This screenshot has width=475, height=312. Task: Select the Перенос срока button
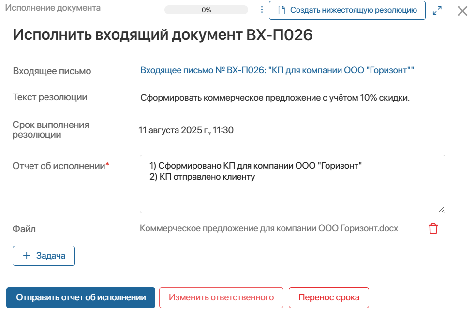328,297
